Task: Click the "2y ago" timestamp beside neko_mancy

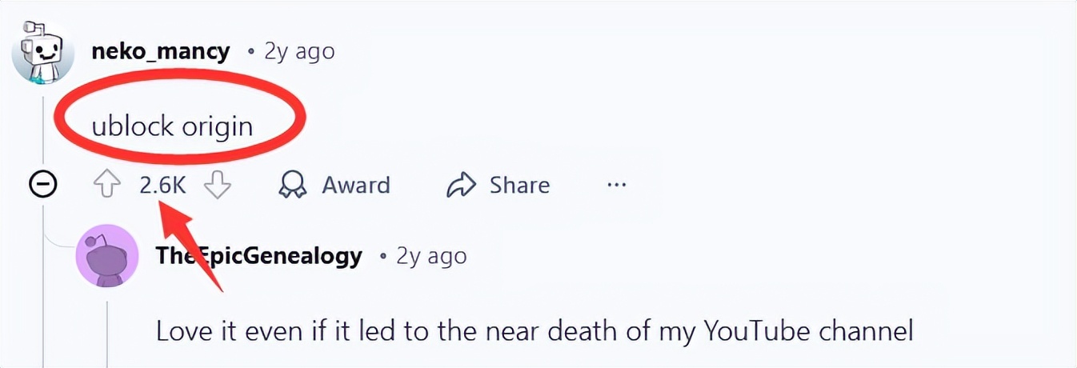Action: [x=299, y=52]
